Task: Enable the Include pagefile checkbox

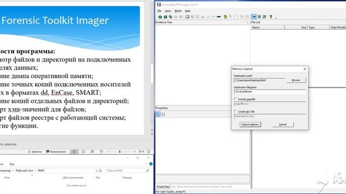Action: [x=236, y=99]
